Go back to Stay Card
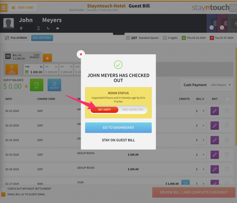Viewport: 237px width, 203px height. pos(24,8)
